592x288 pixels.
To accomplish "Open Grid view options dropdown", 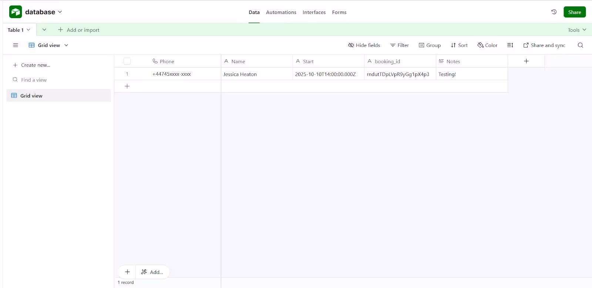I will point(66,45).
